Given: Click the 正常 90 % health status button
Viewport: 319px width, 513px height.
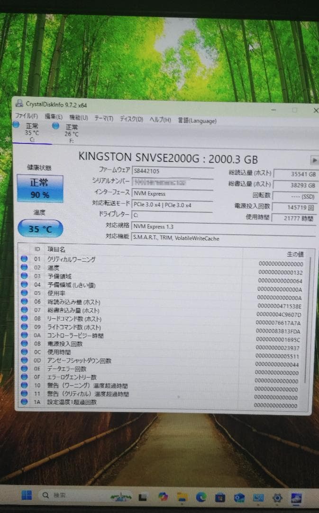Looking at the screenshot, I should (40, 189).
